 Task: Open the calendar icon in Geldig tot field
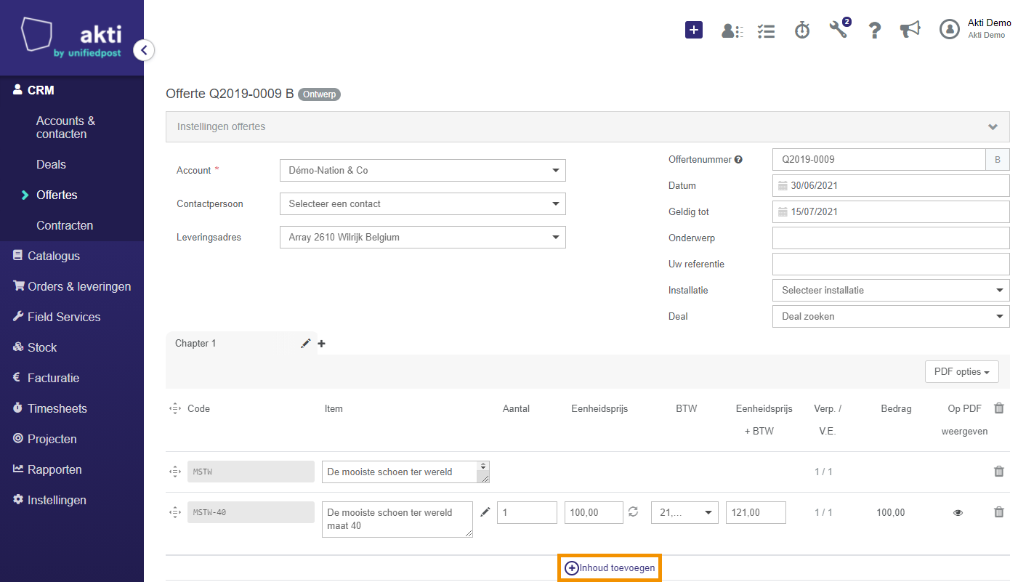tap(783, 212)
